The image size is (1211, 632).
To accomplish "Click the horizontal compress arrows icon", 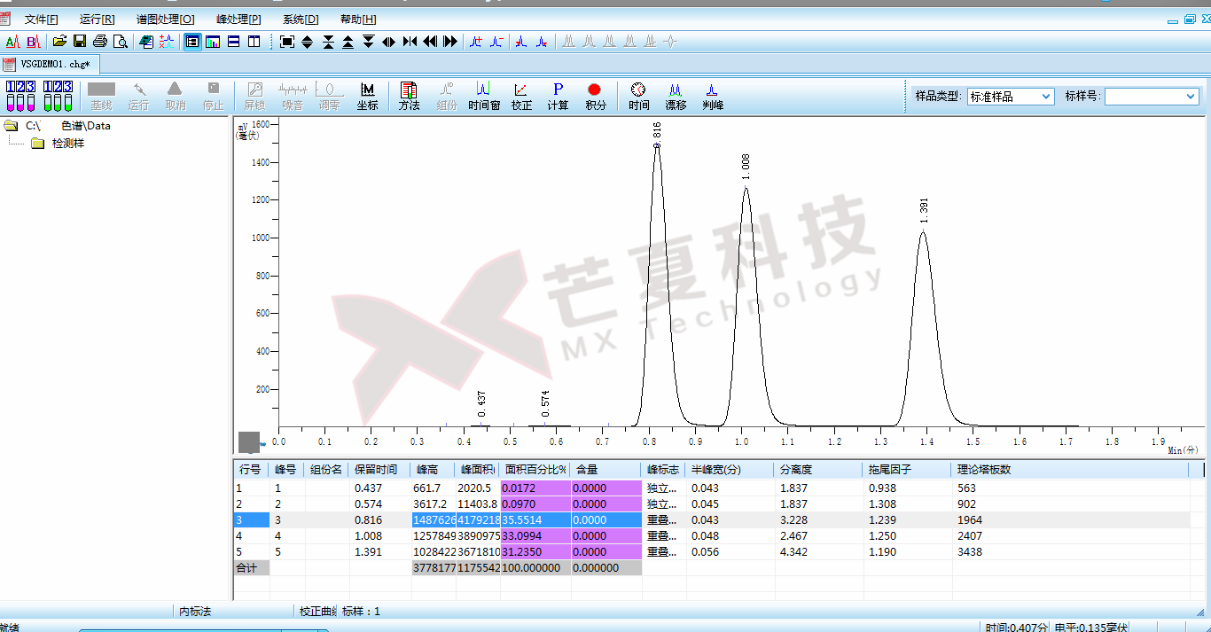I will [410, 41].
